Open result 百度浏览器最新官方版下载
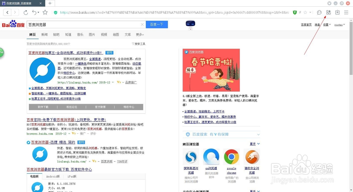This screenshot has width=353, height=192. [x=59, y=169]
